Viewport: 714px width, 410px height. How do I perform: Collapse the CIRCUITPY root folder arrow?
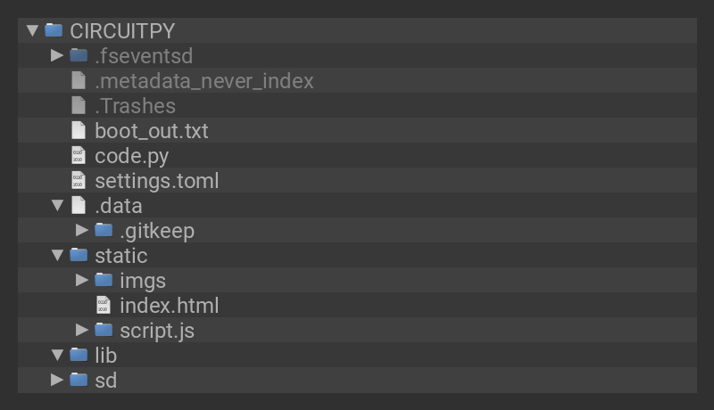[33, 31]
